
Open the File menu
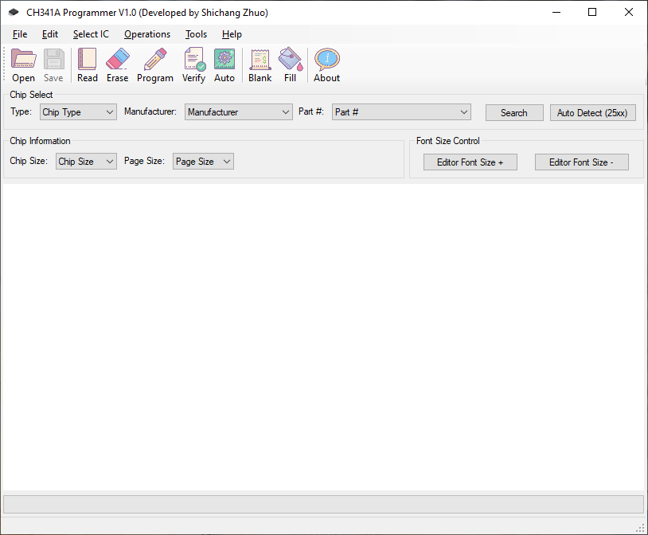point(20,34)
